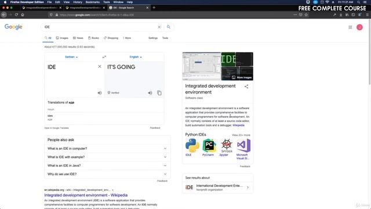This screenshot has height=209, width=371.
Task: Open 'Integrated development environment - Wikipedia' result
Action: [86, 195]
